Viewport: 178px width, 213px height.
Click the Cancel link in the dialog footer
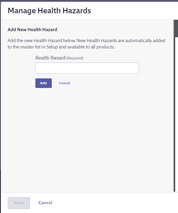[x=45, y=203]
